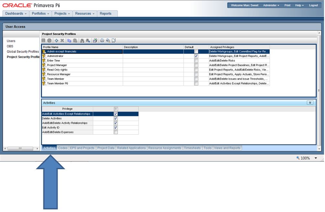
Task: Click key icon beside Team Member P6
Action: pyautogui.click(x=44, y=84)
